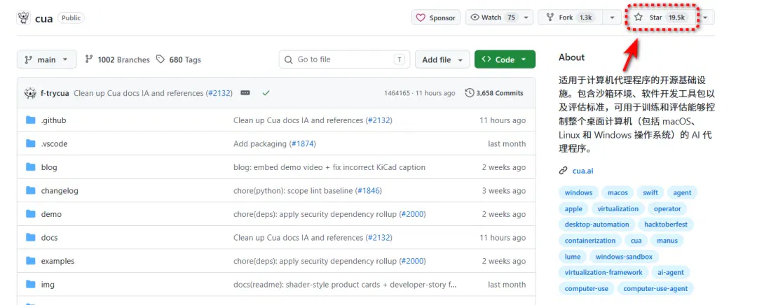Open the changelog folder name
The image size is (757, 305).
point(60,191)
